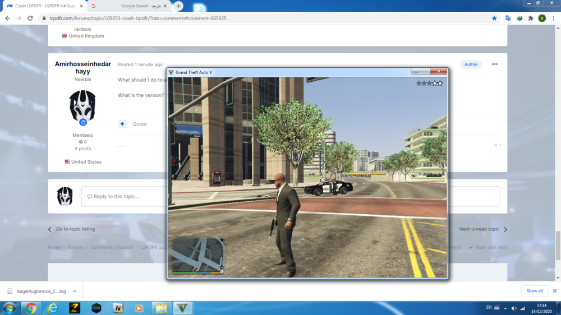
Task: Open the Home breadcrumb
Action: point(54,247)
